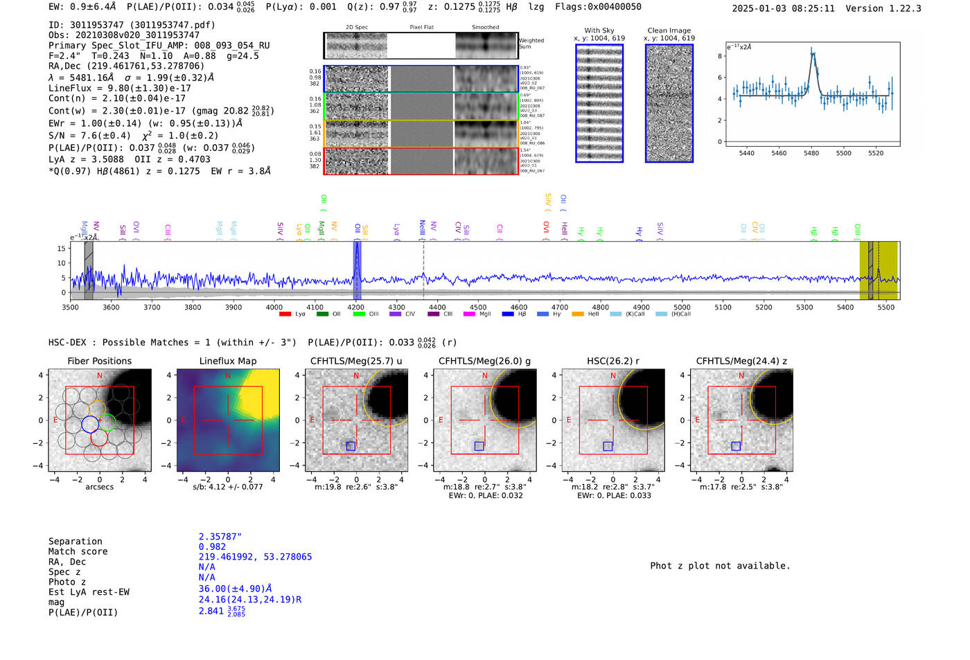Click the blue fiber circle in Fiber Positions
970x660 pixels.
(x=90, y=424)
